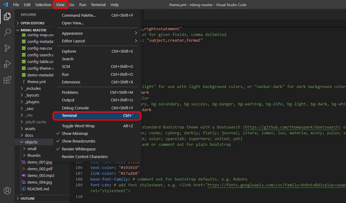
Task: Open the Search icon in activity bar
Action: (x=7, y=32)
